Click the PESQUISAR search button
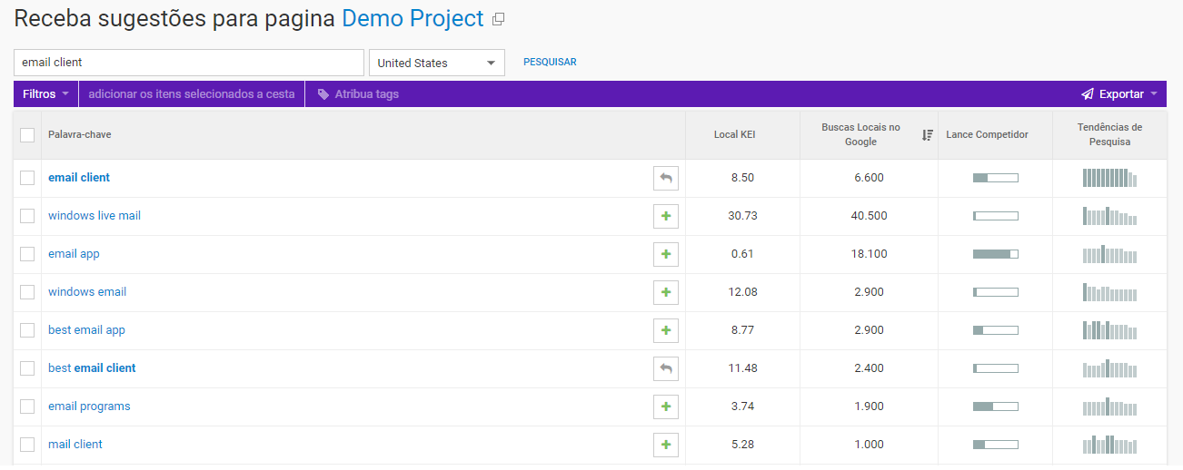Viewport: 1183px width, 470px height. (x=550, y=63)
